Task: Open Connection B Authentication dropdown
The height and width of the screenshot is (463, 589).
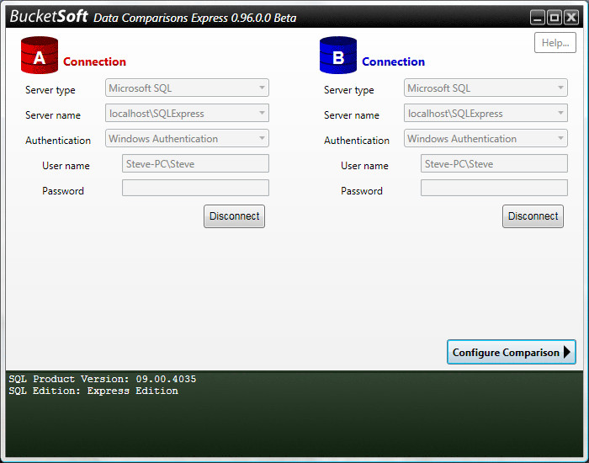Action: [486, 138]
